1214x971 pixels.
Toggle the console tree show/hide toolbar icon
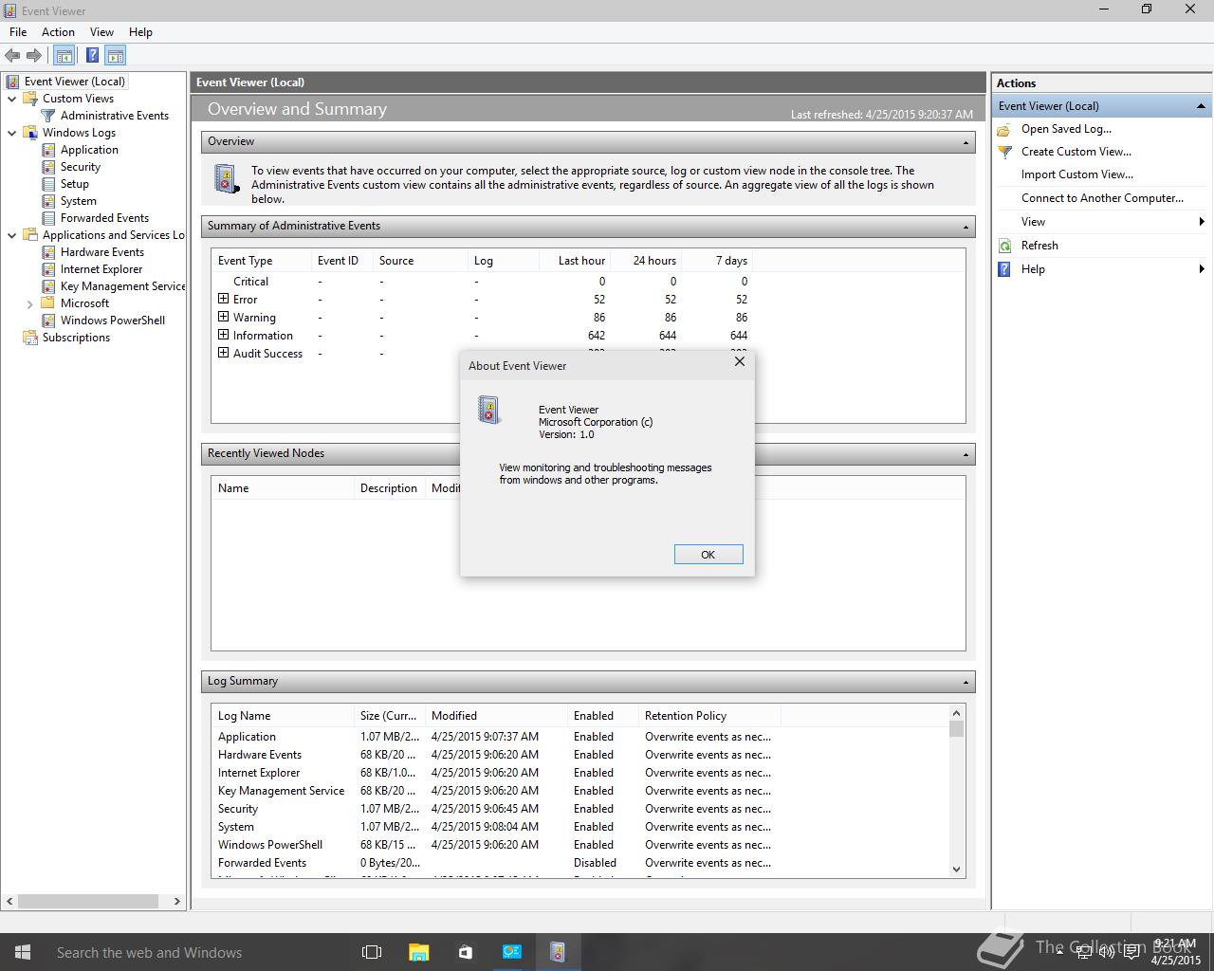64,56
